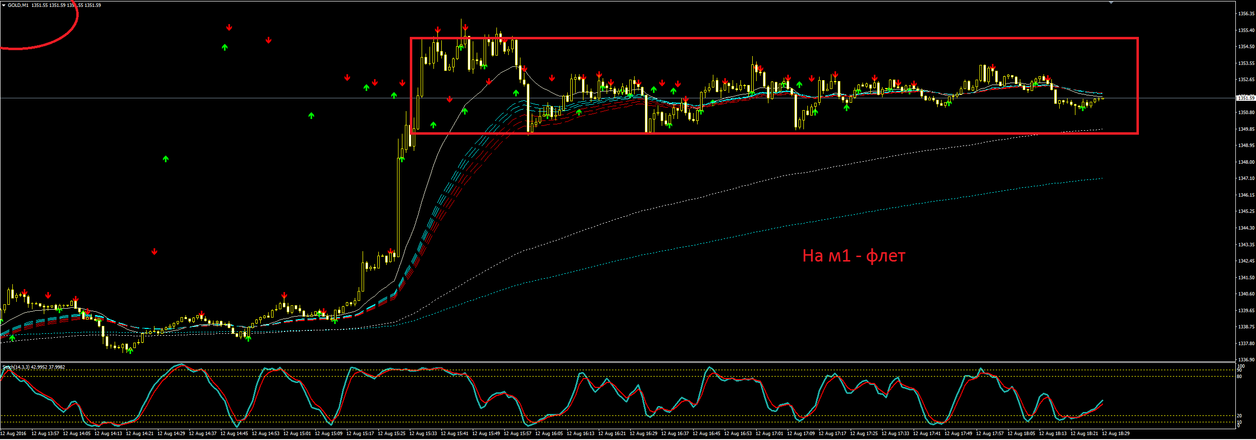Click the 1336.90 price scale label

point(1246,360)
